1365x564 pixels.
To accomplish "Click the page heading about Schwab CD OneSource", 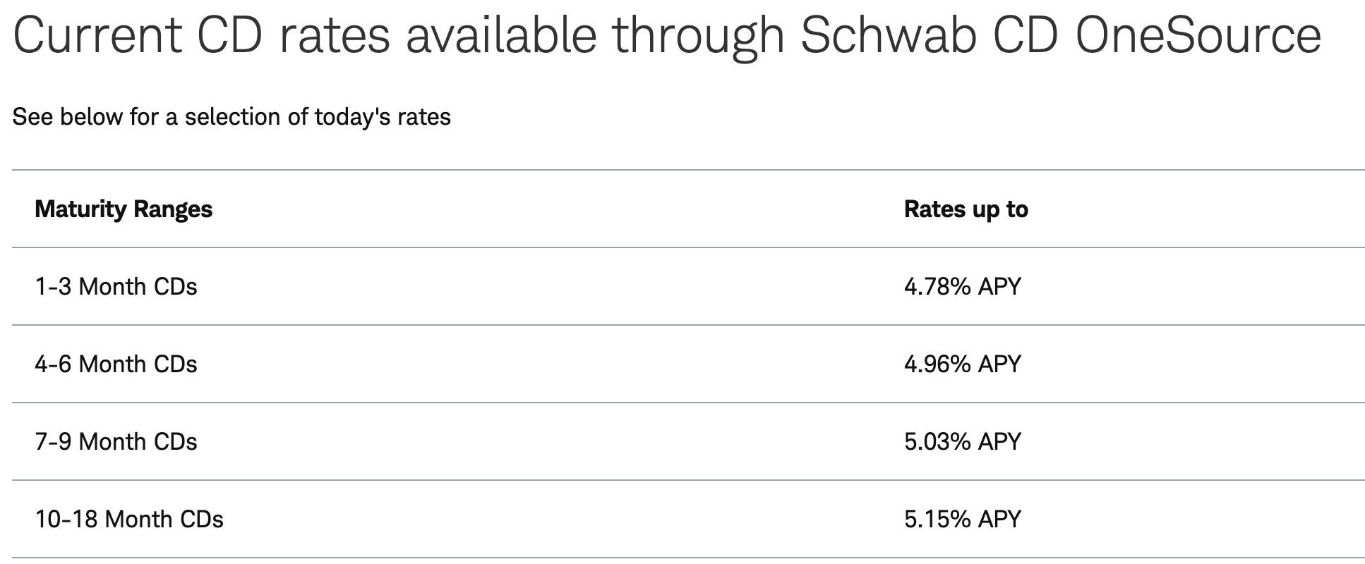I will pyautogui.click(x=667, y=36).
